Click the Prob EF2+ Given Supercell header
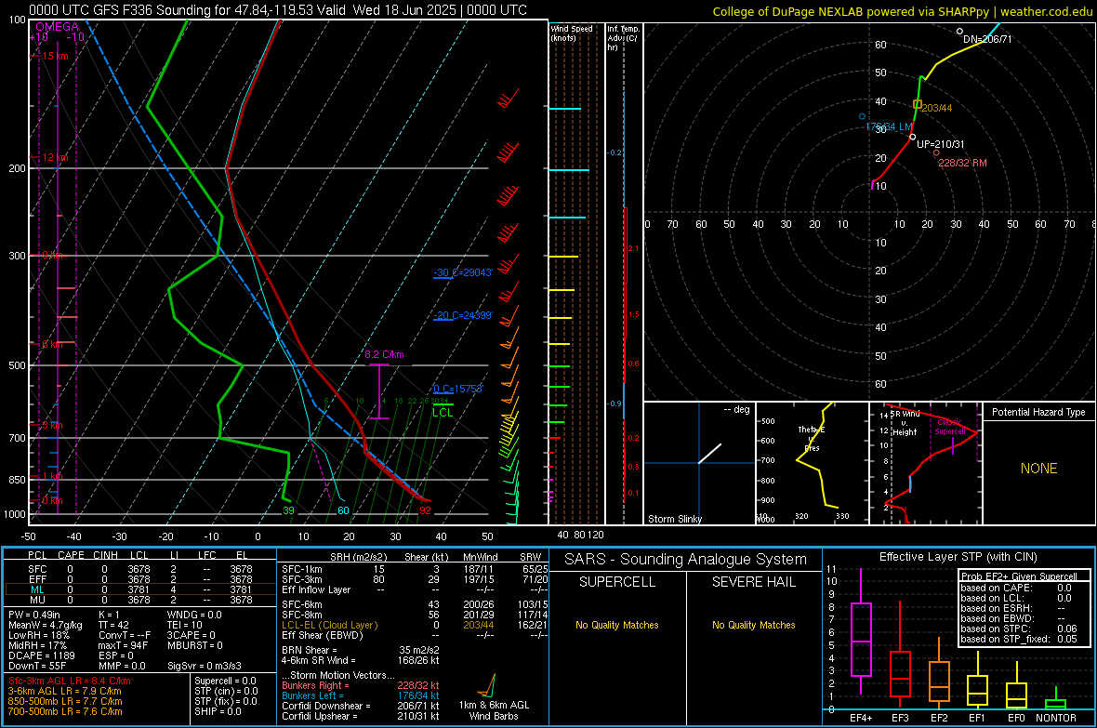 pos(1019,576)
